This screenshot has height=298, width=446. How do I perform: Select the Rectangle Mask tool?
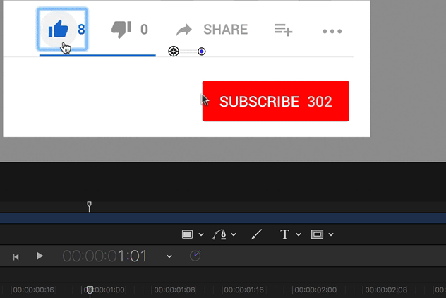(317, 234)
